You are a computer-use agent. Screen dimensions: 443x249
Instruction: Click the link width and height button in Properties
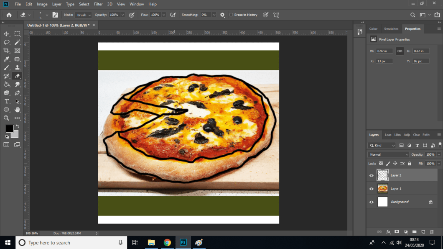click(x=400, y=51)
